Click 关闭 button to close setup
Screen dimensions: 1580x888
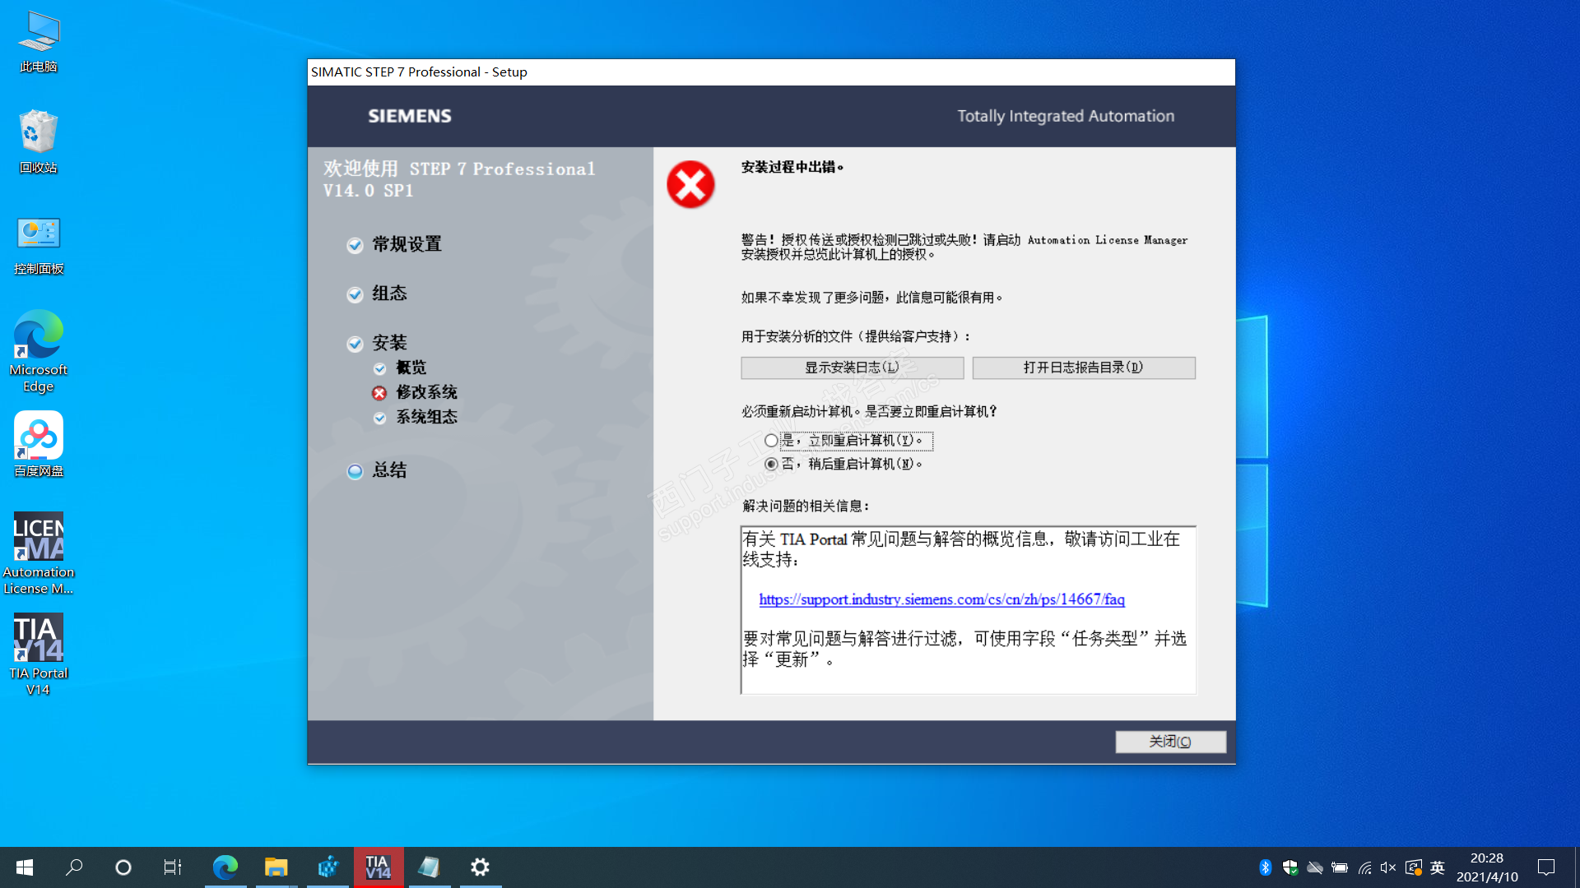(x=1170, y=742)
